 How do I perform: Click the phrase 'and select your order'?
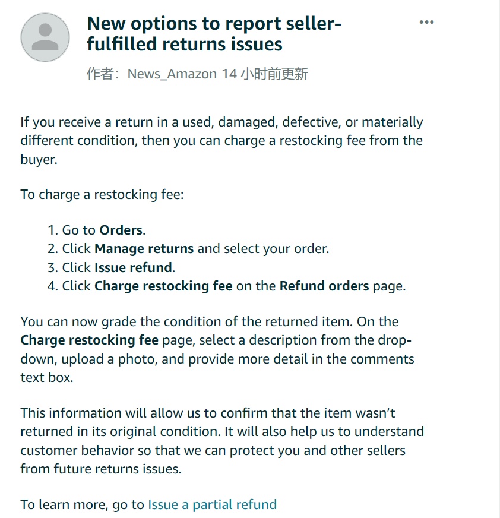pyautogui.click(x=263, y=249)
